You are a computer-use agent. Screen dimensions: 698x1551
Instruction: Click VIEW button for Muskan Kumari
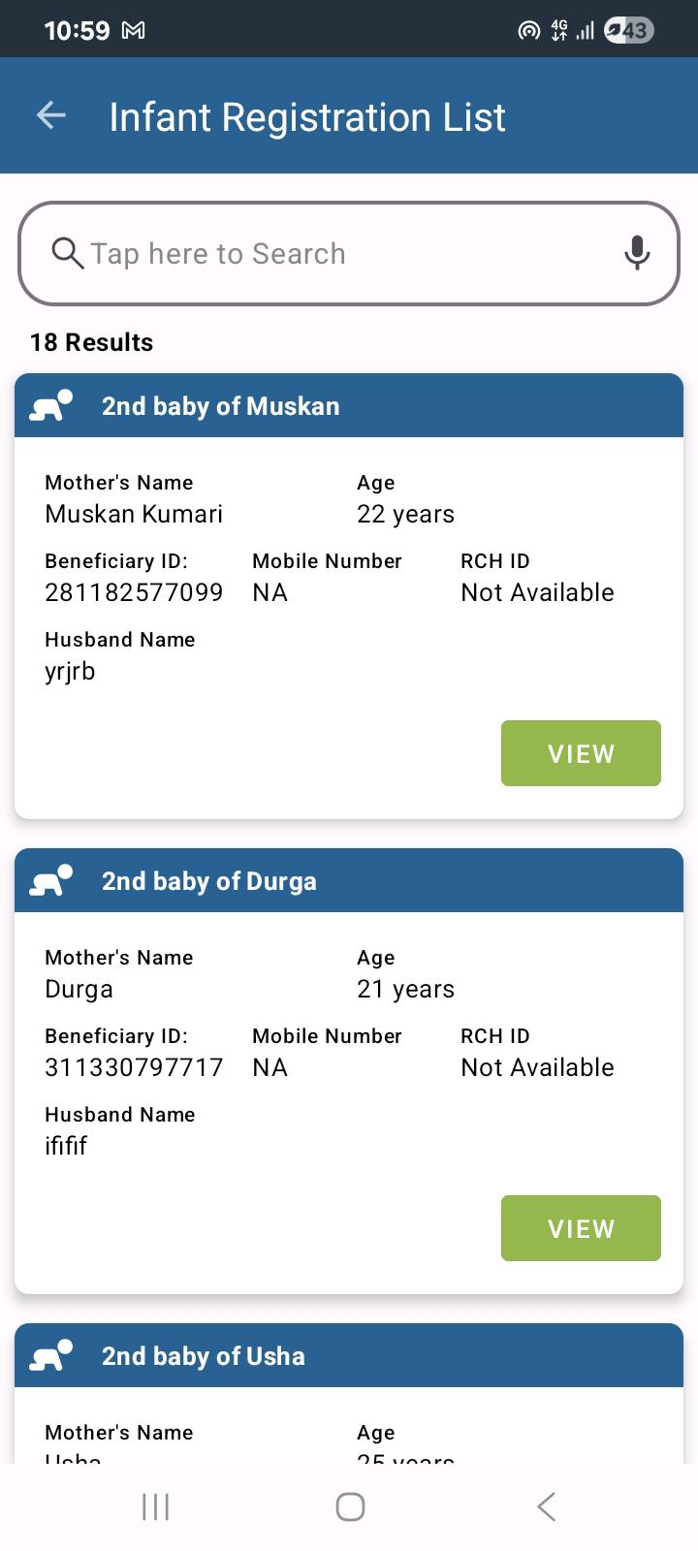pyautogui.click(x=581, y=753)
